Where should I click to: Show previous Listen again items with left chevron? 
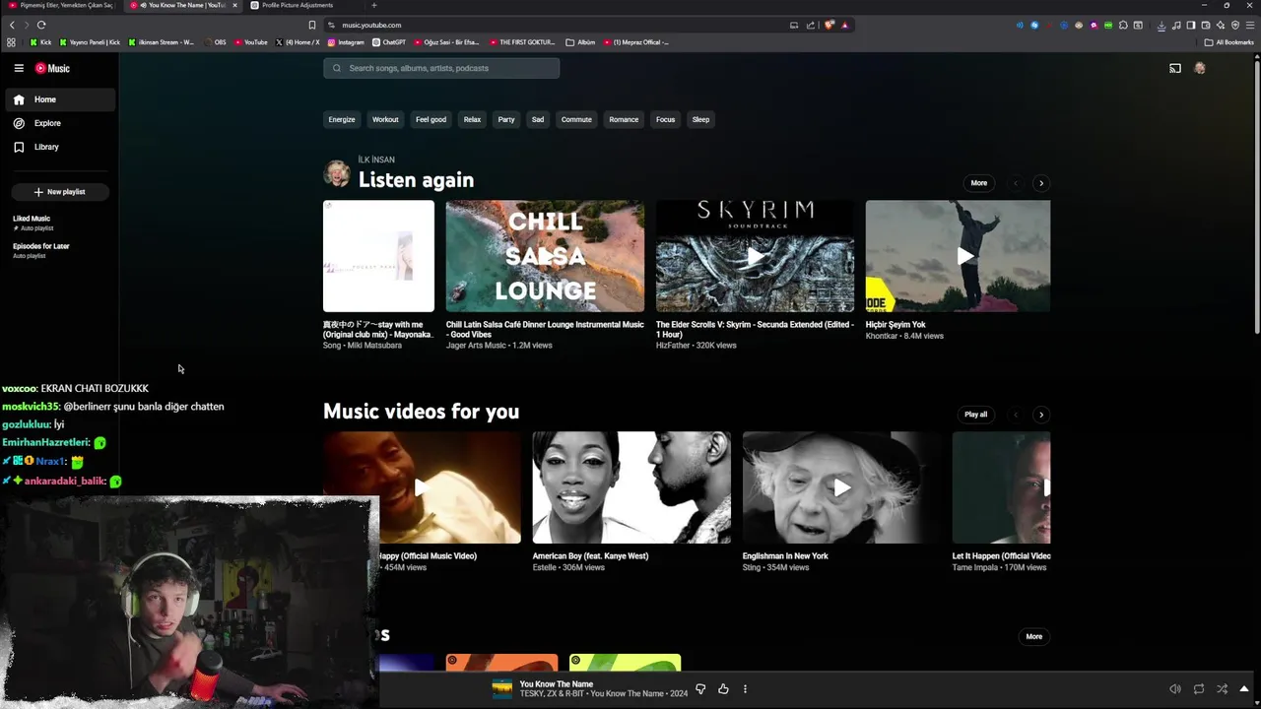point(1016,183)
